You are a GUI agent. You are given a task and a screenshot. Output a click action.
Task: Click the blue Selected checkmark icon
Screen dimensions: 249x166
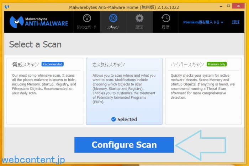point(113,120)
